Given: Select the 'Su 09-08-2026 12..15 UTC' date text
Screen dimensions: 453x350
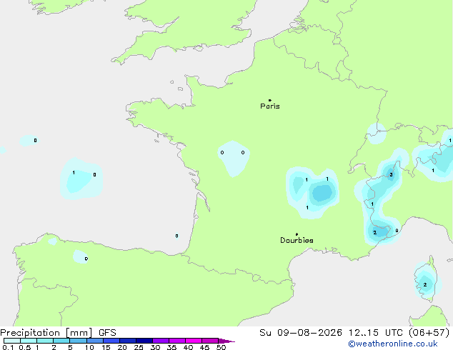Looking at the screenshot, I should pyautogui.click(x=331, y=332).
